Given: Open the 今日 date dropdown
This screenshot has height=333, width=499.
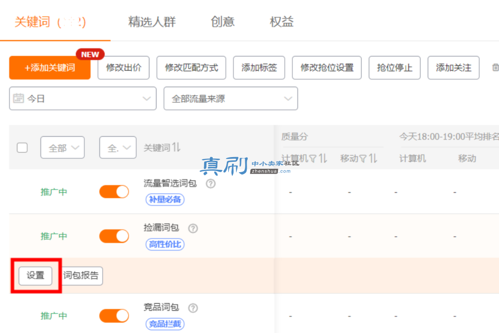Looking at the screenshot, I should point(83,99).
